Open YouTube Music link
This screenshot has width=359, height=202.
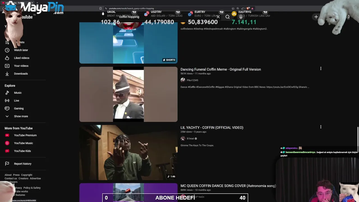23,143
